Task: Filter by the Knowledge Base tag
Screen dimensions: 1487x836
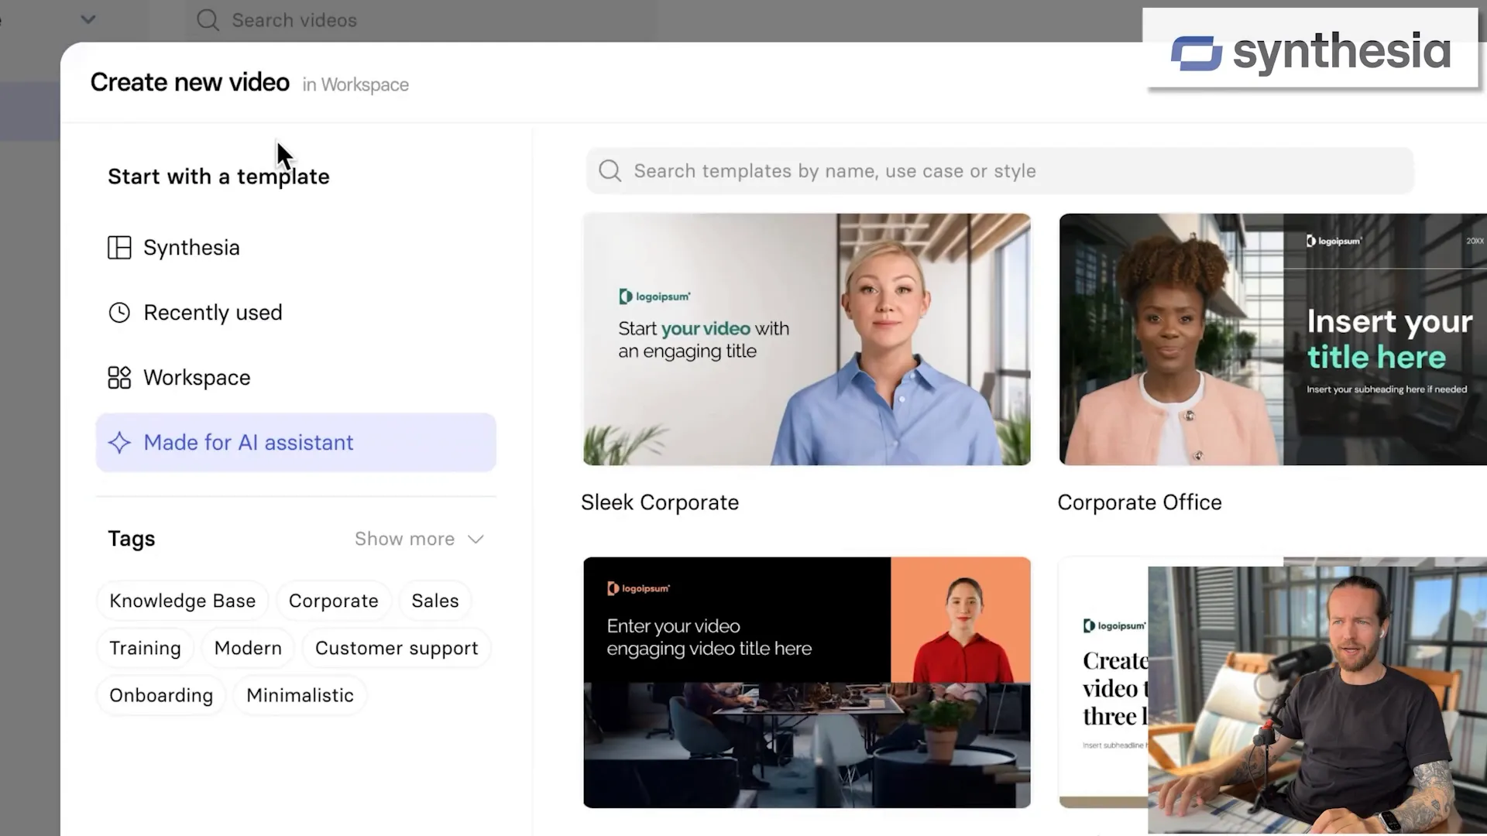Action: point(182,601)
